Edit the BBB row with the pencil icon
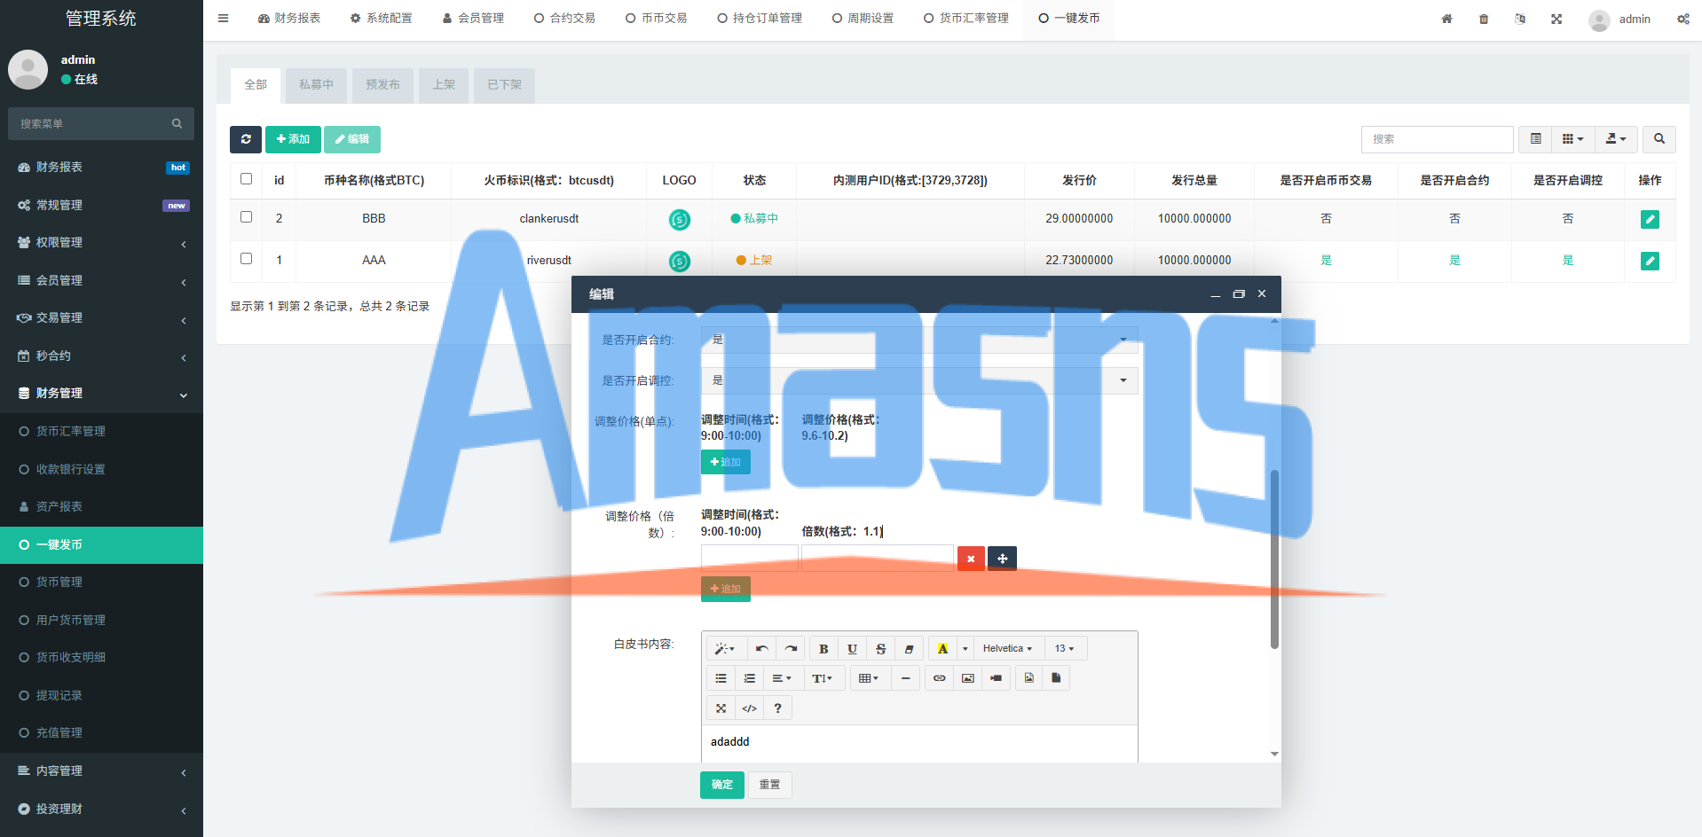 click(1650, 219)
